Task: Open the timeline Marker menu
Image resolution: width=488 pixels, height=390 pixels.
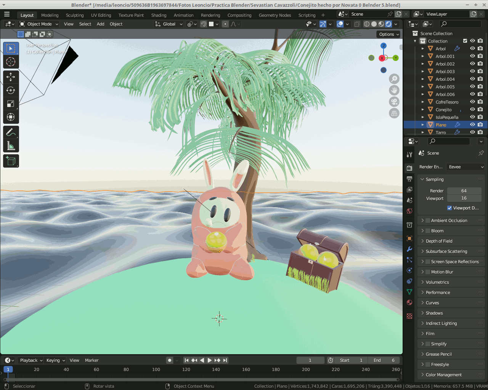Action: pyautogui.click(x=91, y=360)
